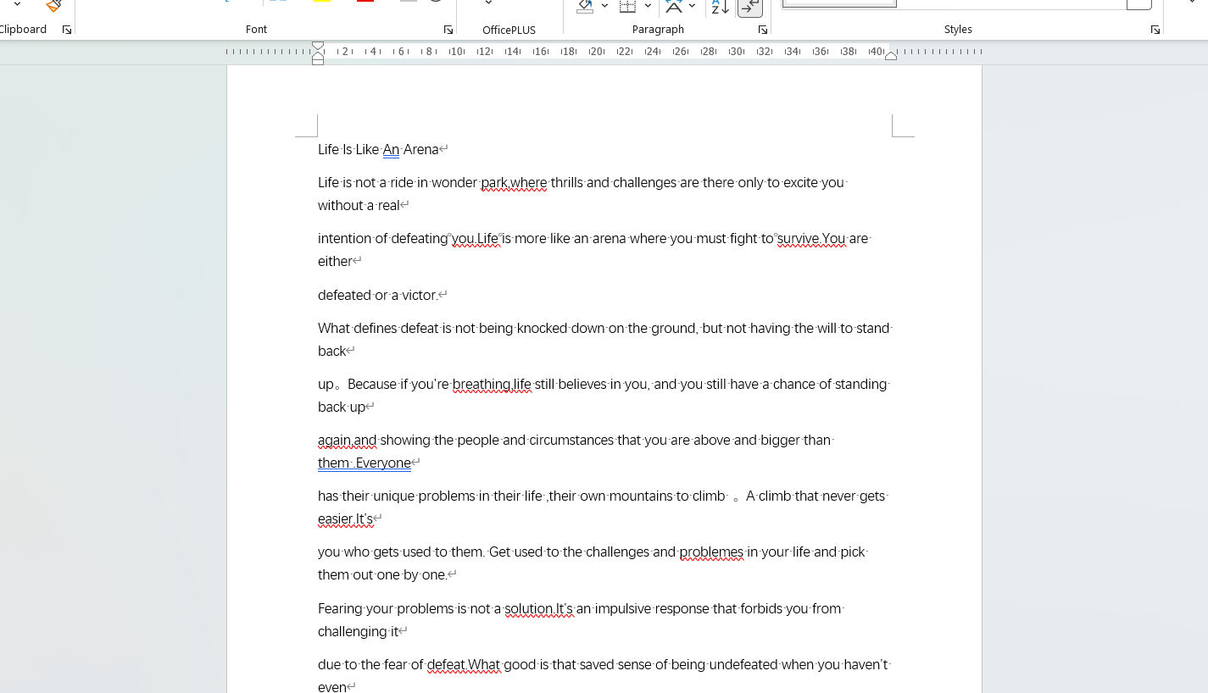Click the underlined text "easier.It's"
The image size is (1208, 693).
[345, 519]
